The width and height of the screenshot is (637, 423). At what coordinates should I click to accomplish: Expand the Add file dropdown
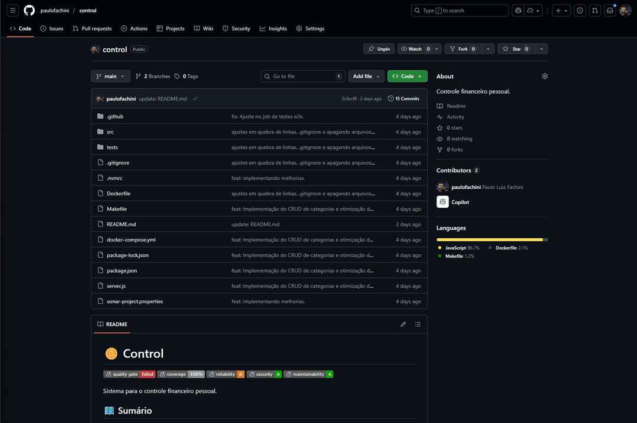[x=366, y=77]
